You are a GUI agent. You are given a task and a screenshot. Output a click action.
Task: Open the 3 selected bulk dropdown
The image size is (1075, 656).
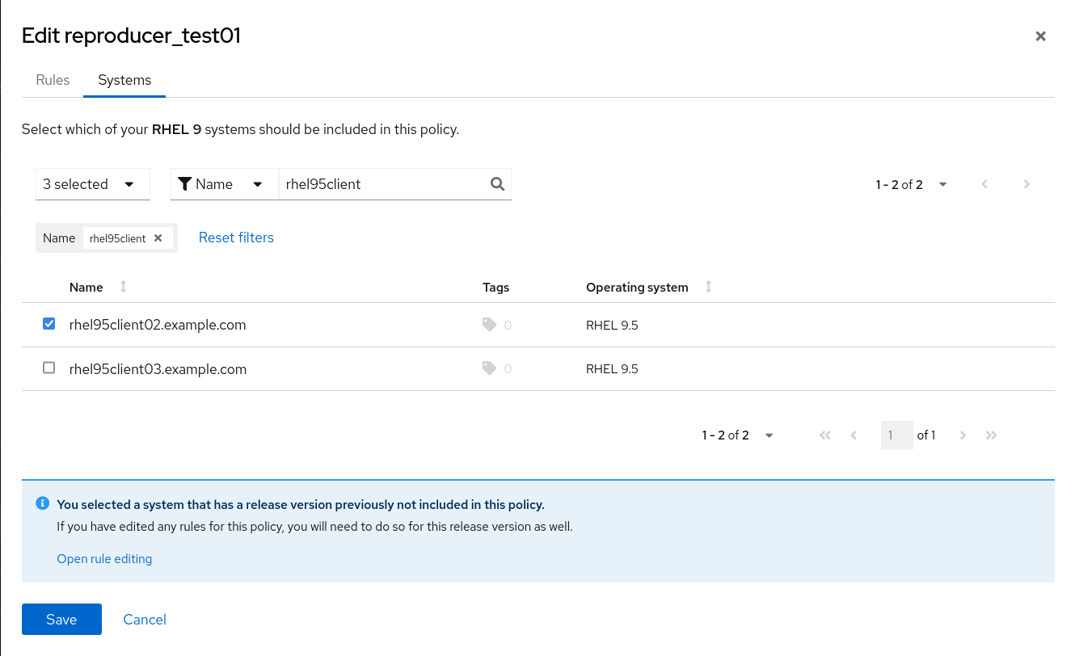(93, 184)
